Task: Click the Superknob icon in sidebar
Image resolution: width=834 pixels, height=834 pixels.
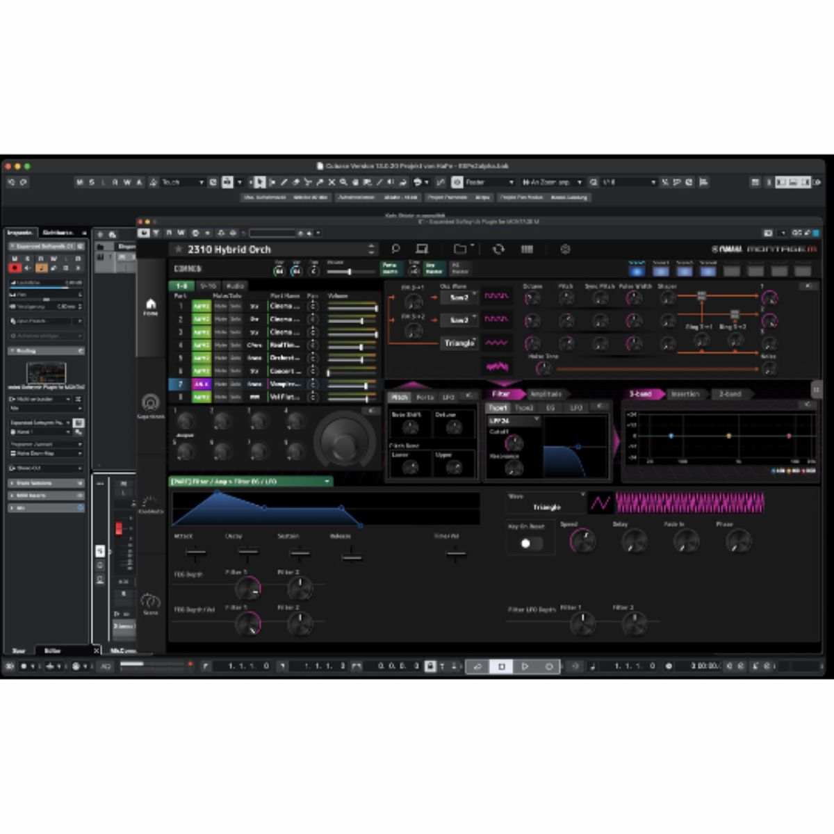Action: [x=150, y=404]
